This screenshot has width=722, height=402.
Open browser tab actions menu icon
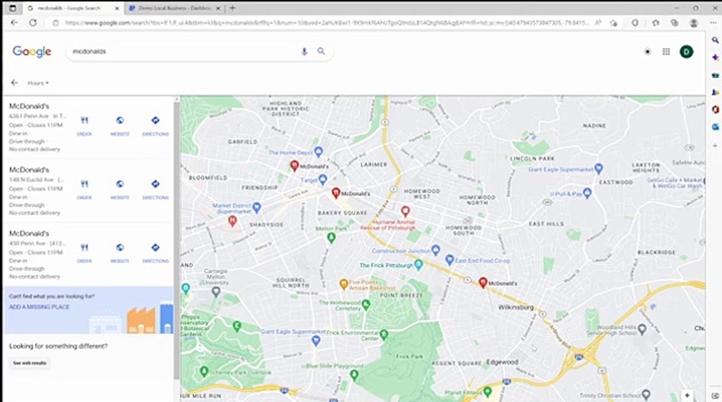coord(12,8)
